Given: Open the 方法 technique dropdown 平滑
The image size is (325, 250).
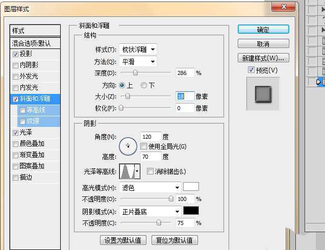Looking at the screenshot, I should click(x=138, y=62).
